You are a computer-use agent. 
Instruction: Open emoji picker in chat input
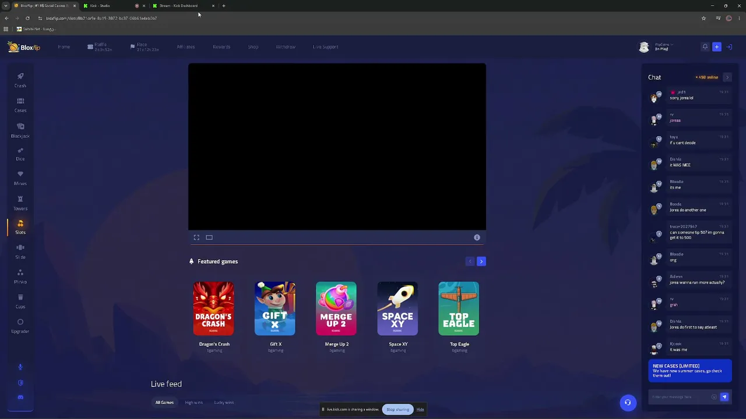[x=714, y=397]
